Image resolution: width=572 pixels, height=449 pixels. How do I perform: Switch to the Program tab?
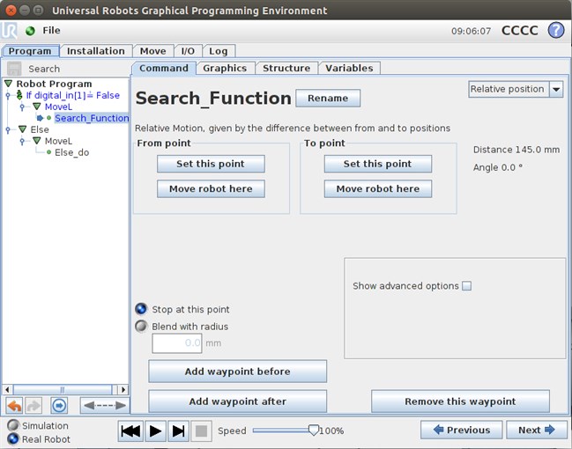click(30, 51)
